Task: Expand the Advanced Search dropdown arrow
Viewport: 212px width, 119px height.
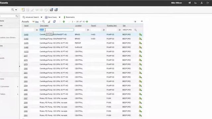Action: click(x=41, y=17)
